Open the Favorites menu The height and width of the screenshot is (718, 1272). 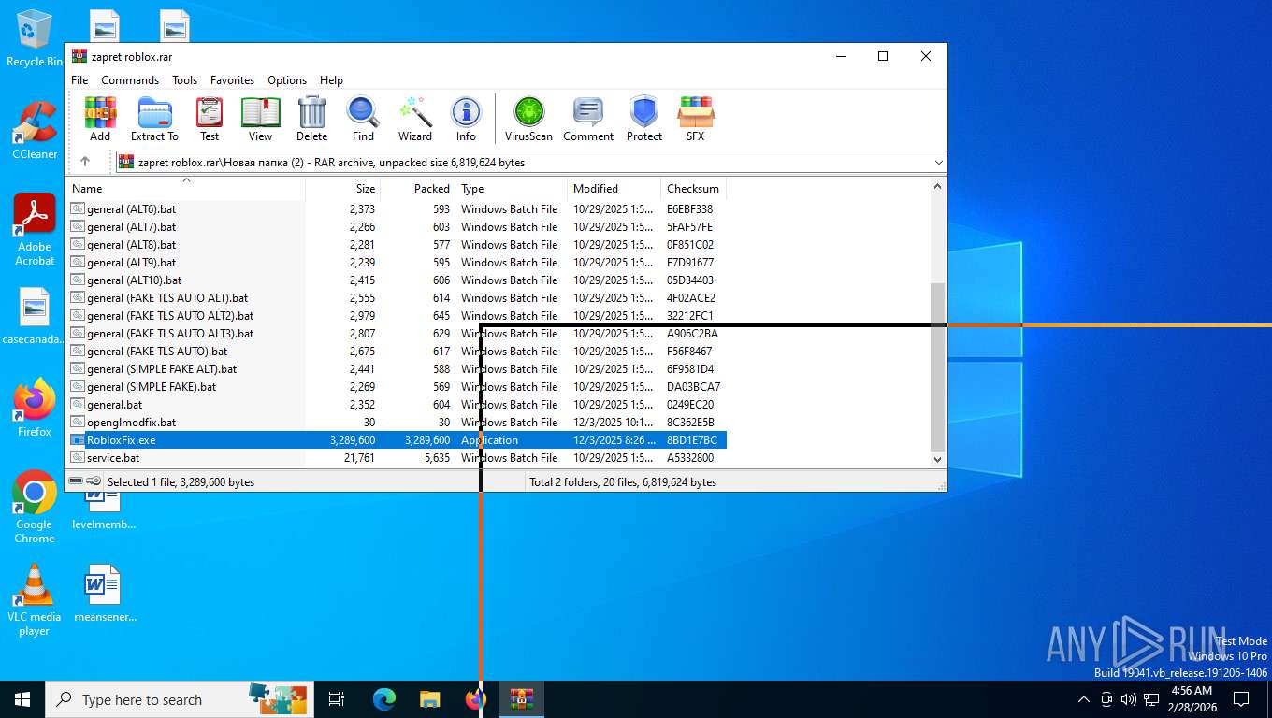232,80
